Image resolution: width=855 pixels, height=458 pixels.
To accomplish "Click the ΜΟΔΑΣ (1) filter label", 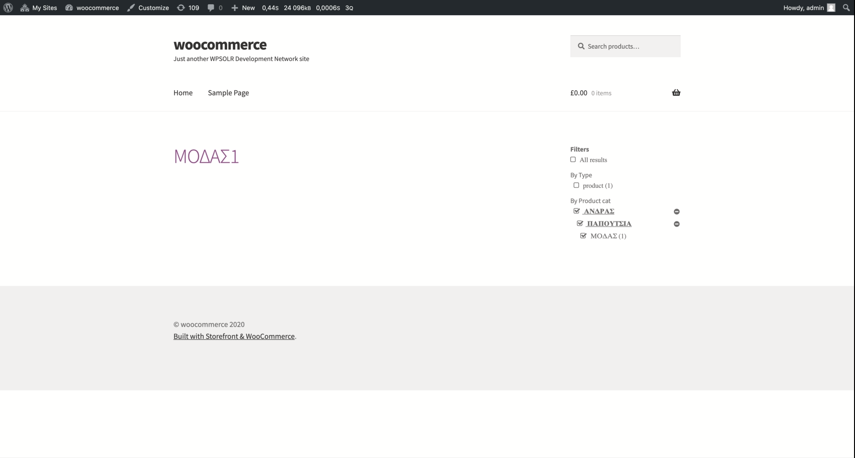I will (x=608, y=236).
